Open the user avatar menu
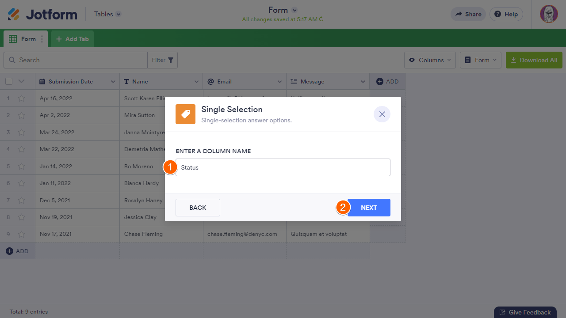The height and width of the screenshot is (318, 566). point(549,14)
